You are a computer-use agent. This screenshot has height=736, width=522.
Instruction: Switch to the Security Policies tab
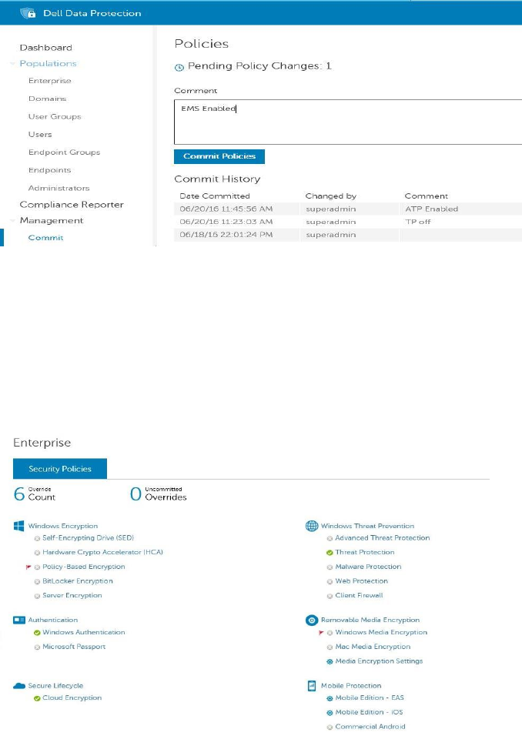[x=60, y=469]
